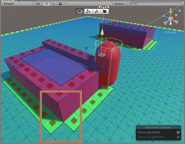Screen dimensions: 185x144
Task: Uncheck Show NavMesh checkbox
Action: pyautogui.click(x=178, y=133)
